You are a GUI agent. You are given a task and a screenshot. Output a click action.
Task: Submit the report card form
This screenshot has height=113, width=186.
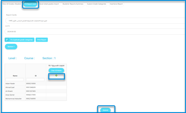click(105, 110)
